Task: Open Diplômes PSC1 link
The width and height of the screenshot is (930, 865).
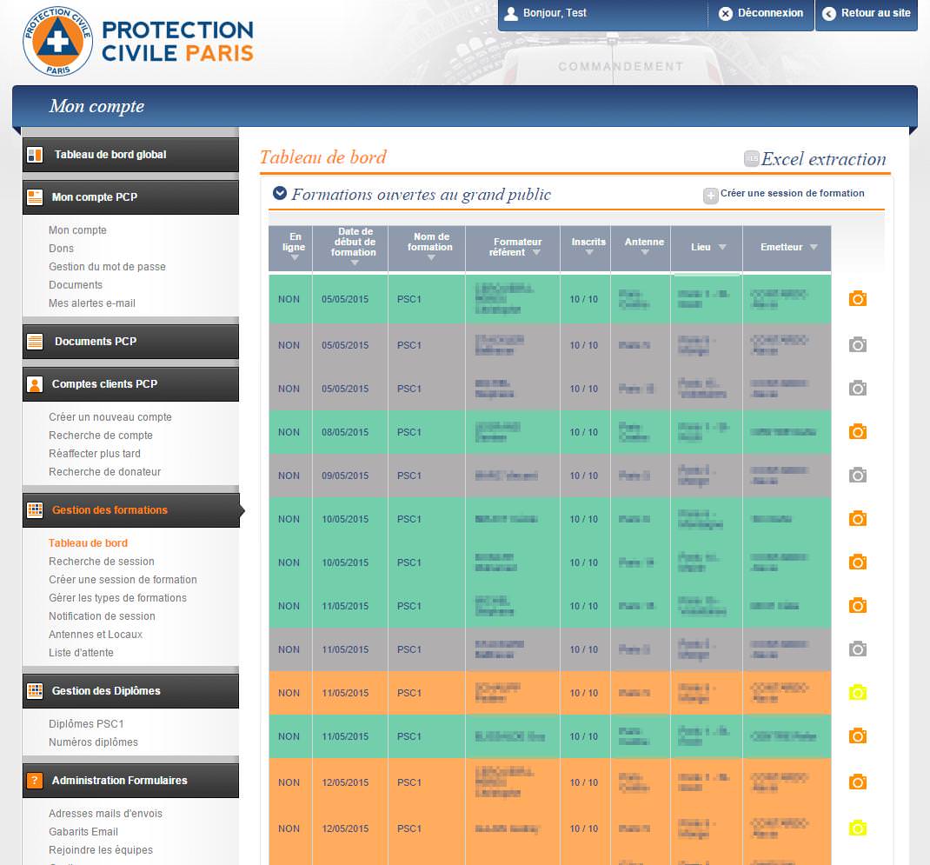Action: pos(92,724)
